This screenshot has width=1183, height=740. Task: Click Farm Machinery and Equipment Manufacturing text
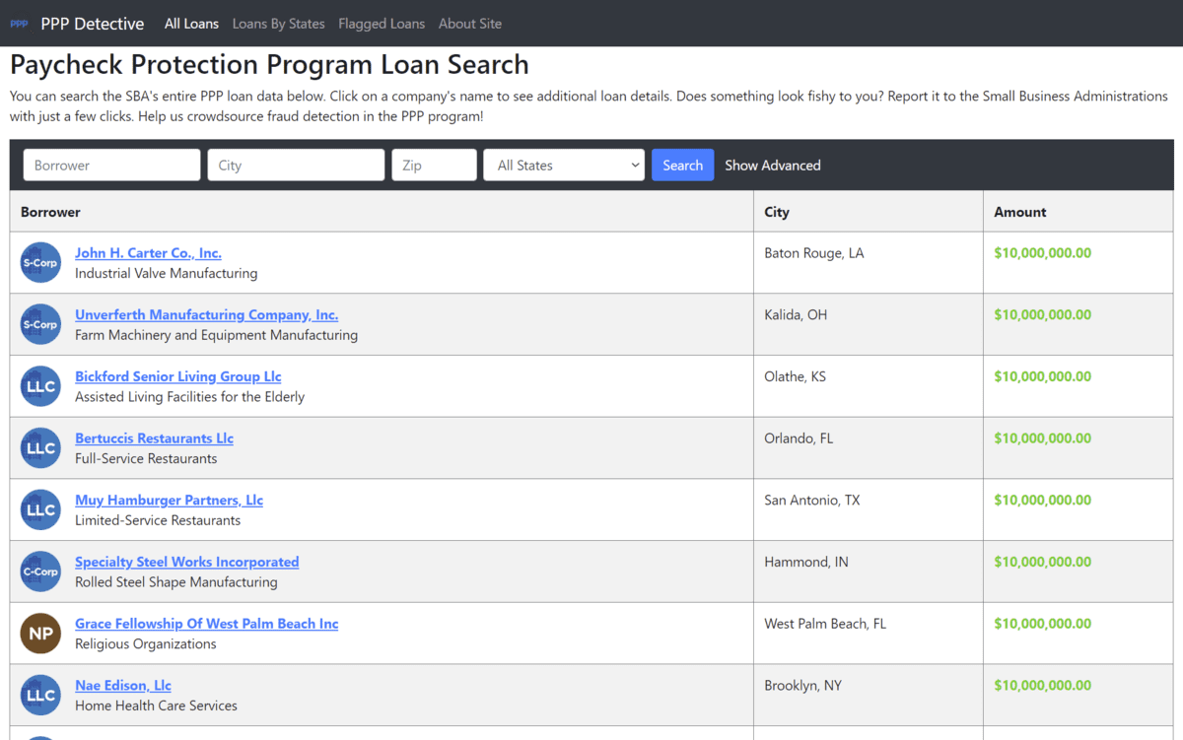[216, 335]
